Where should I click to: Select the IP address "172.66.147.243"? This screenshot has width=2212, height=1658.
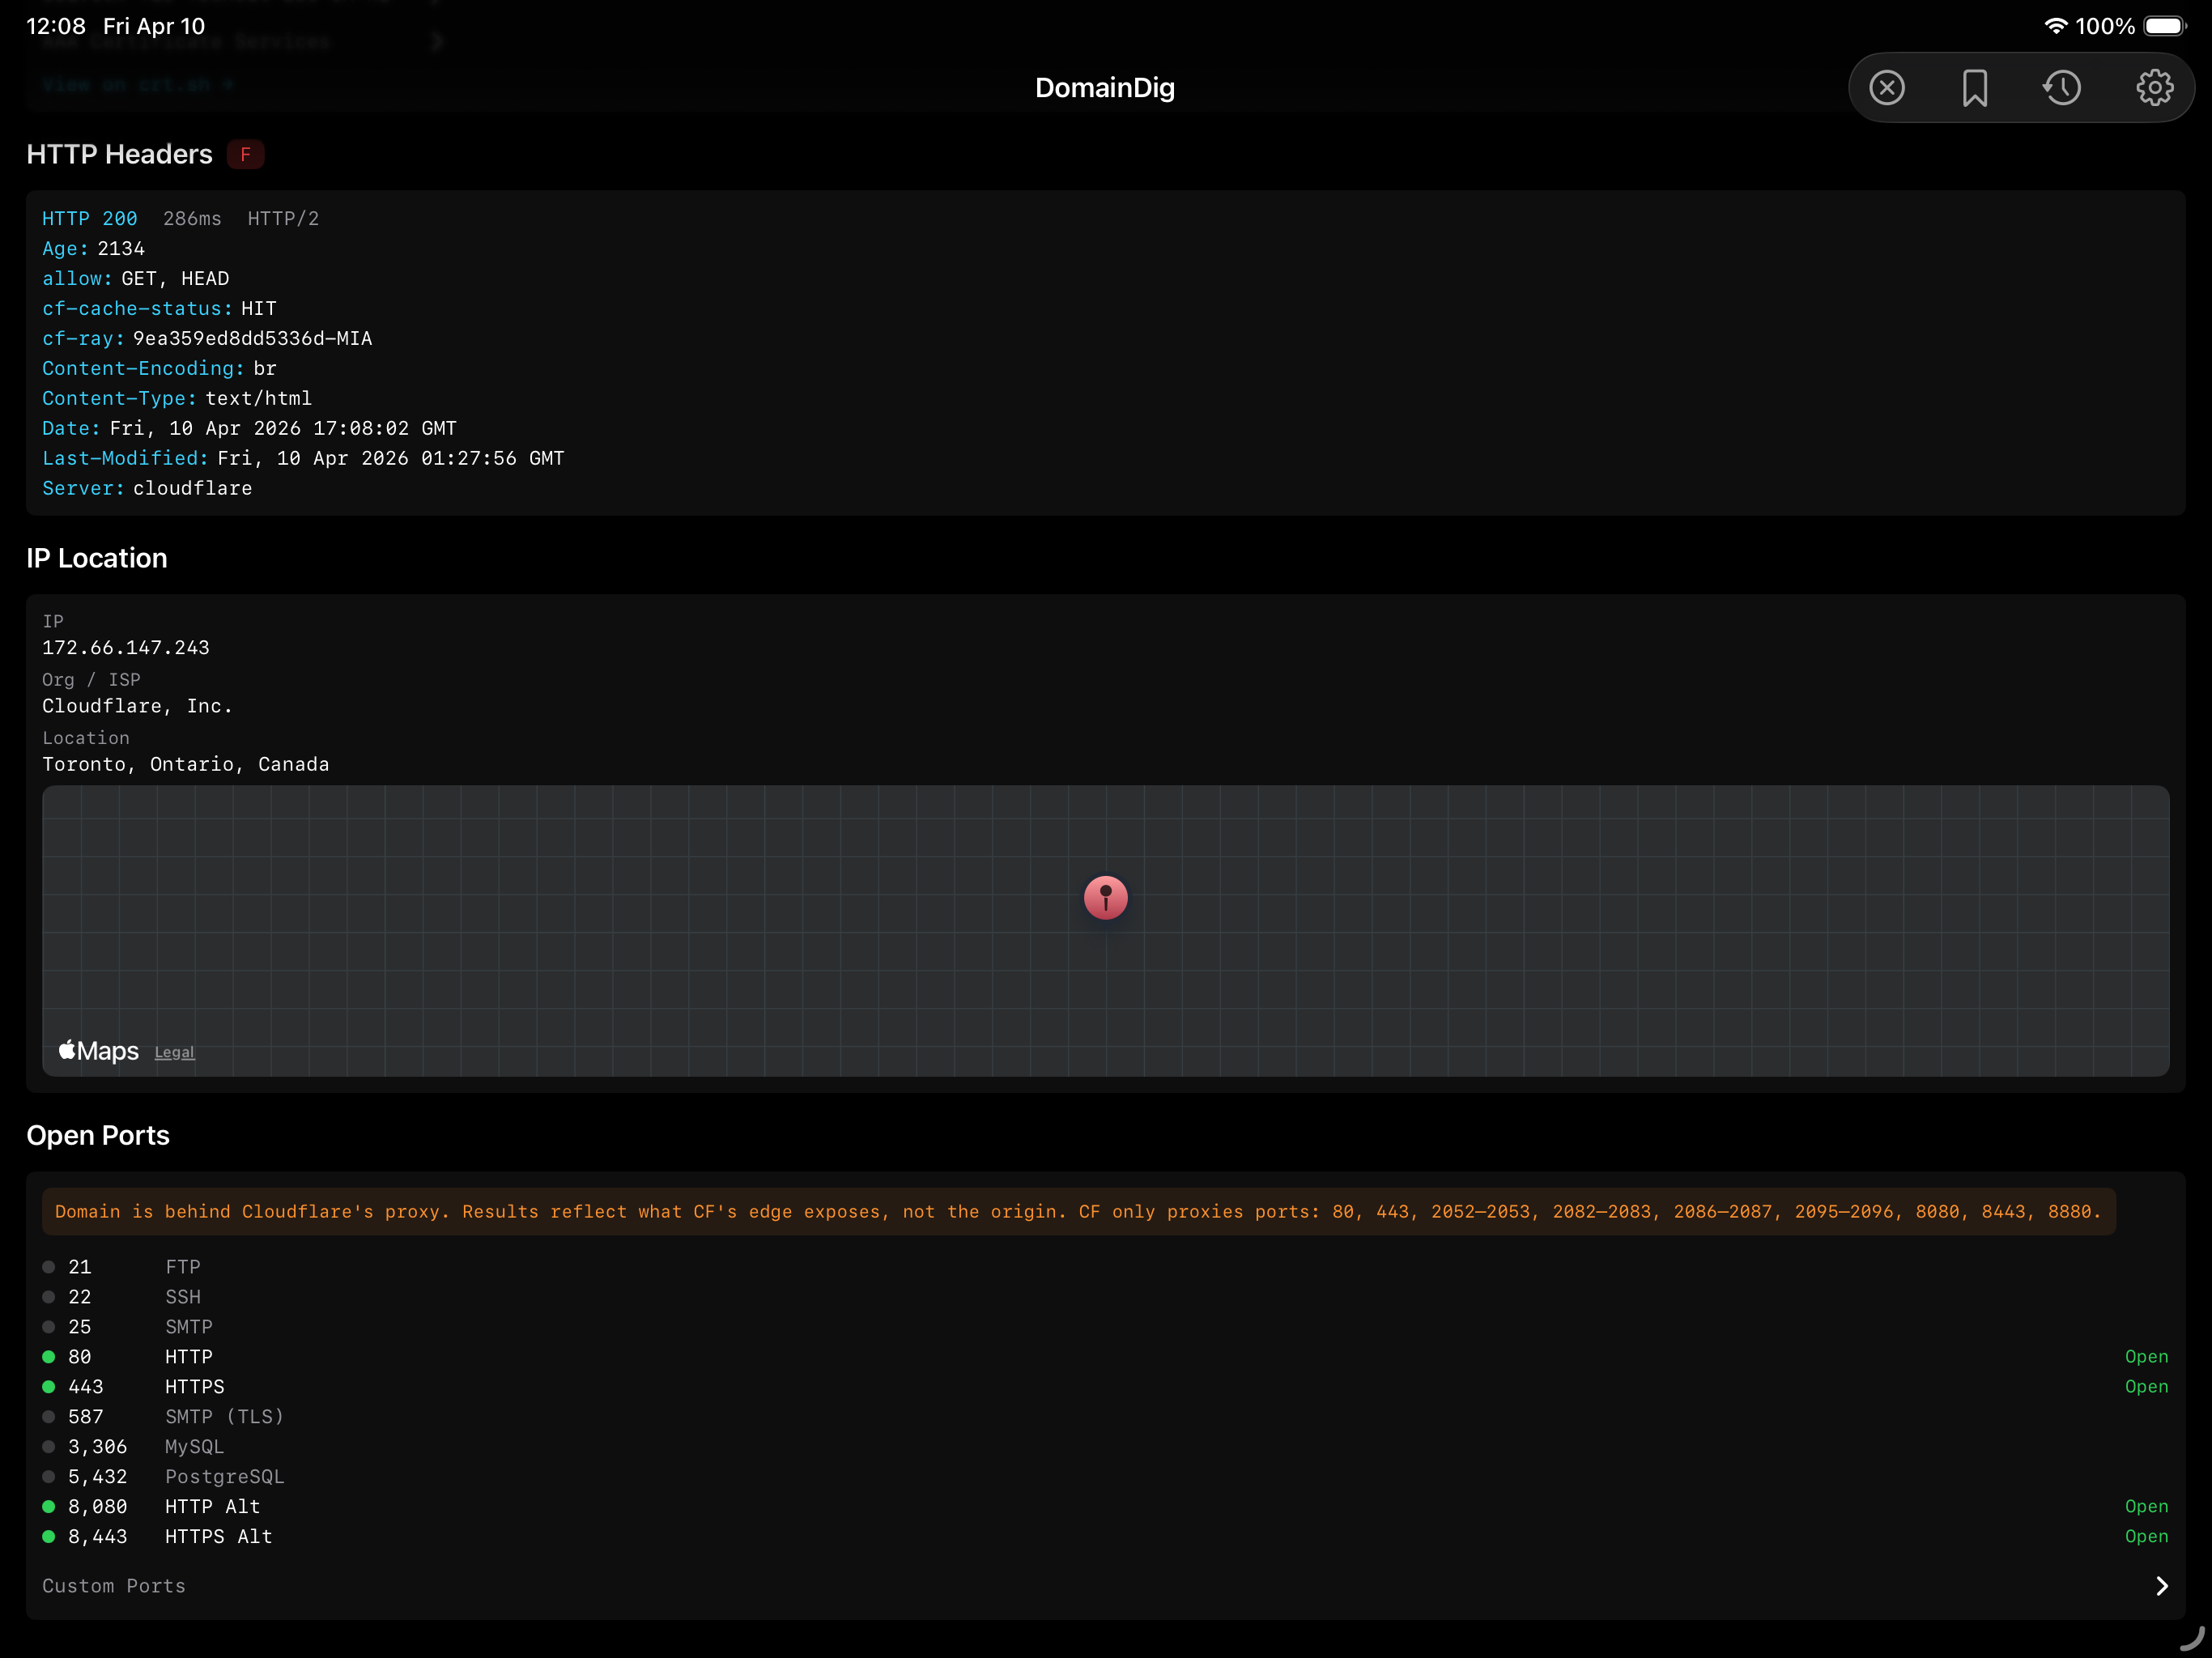(126, 647)
